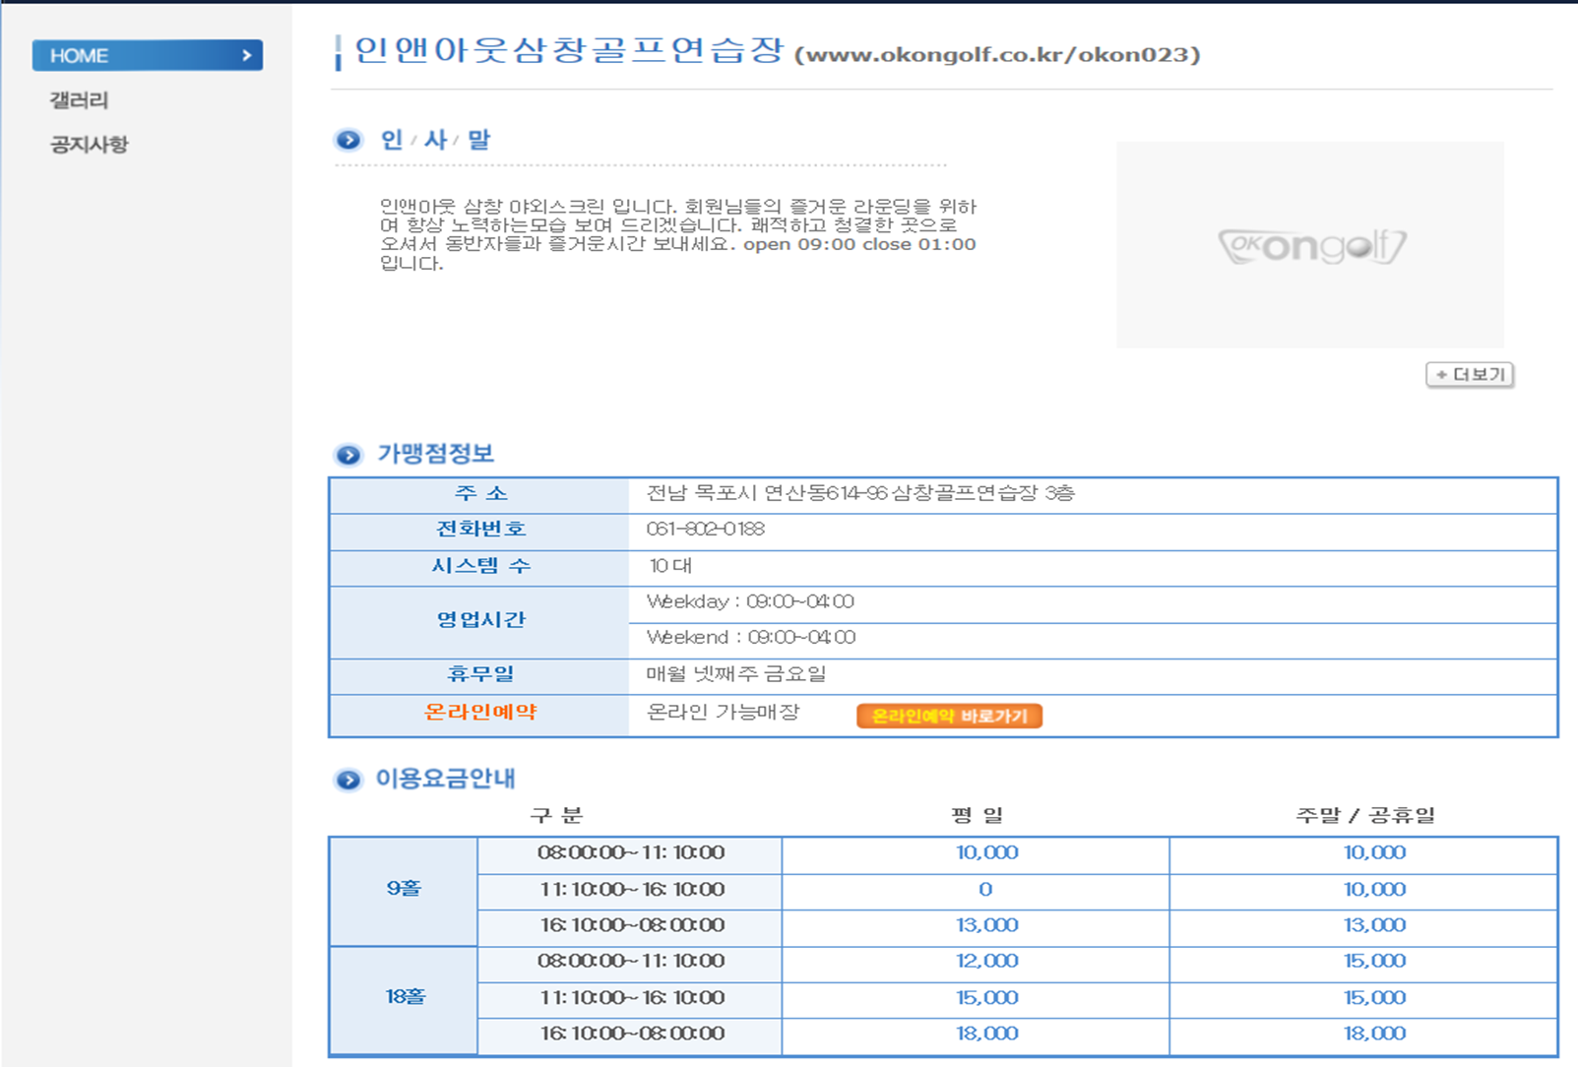Viewport: 1578px width, 1067px height.
Task: Go to 공지사항 in the sidebar
Action: pyautogui.click(x=90, y=145)
